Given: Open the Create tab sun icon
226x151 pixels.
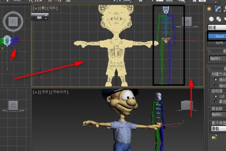Looking at the screenshot, I should 209,9.
